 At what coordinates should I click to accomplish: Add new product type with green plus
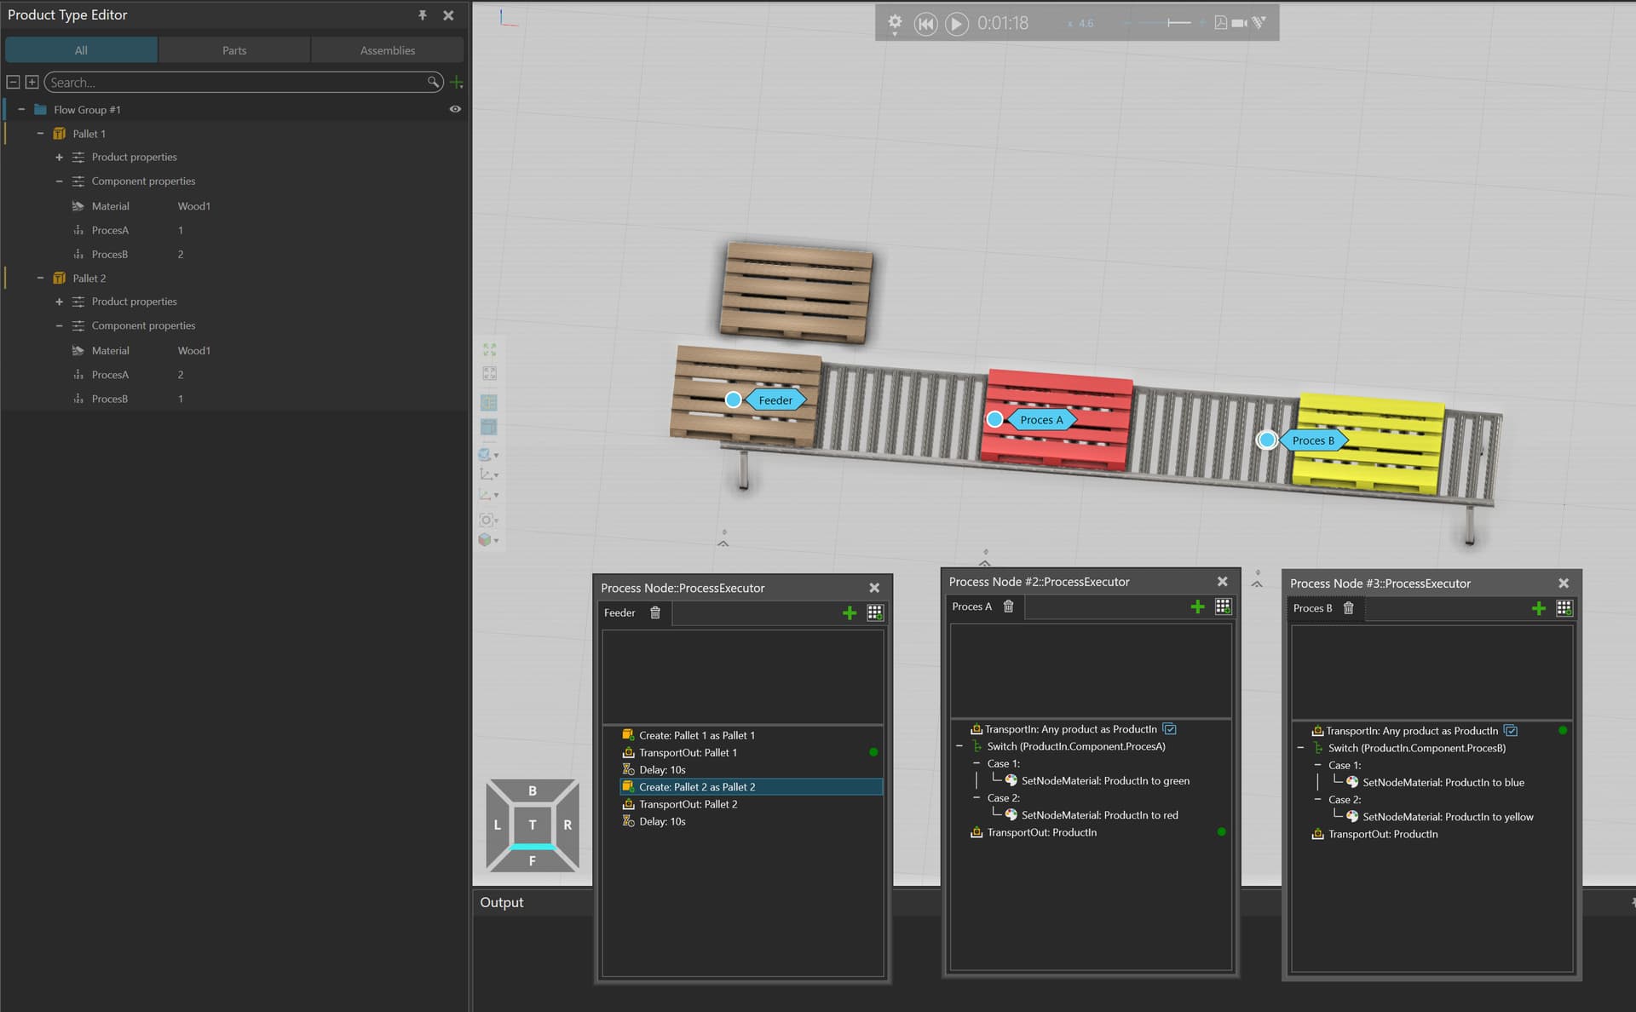pos(457,83)
